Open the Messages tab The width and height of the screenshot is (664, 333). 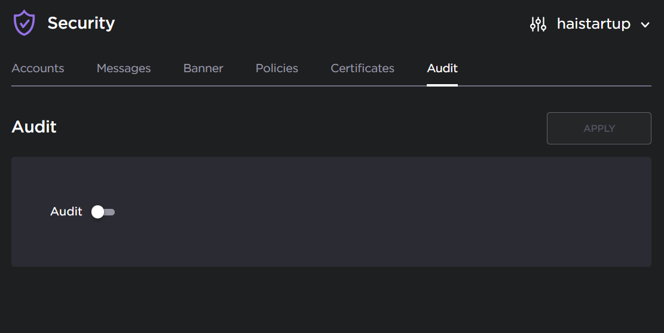coord(124,68)
